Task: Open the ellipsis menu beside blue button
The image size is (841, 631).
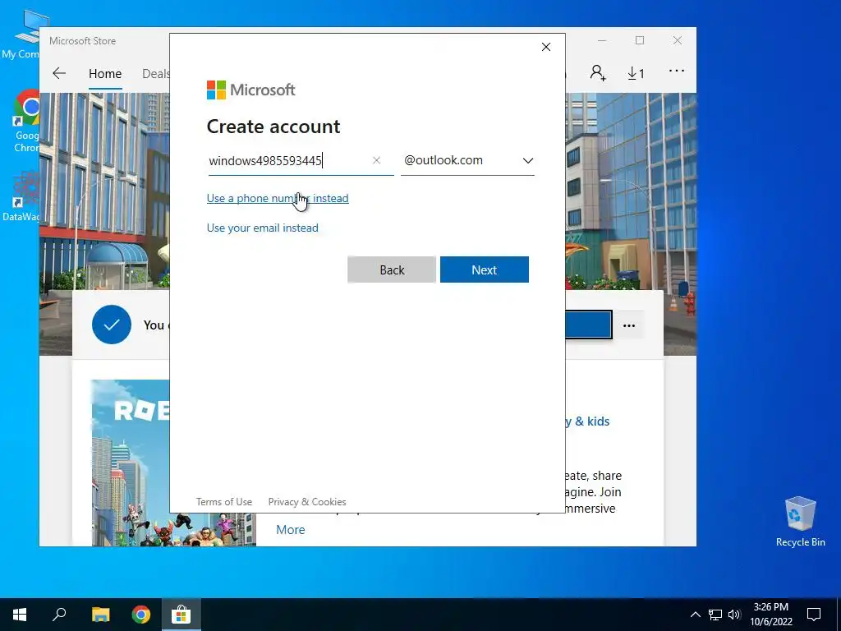Action: (x=629, y=325)
